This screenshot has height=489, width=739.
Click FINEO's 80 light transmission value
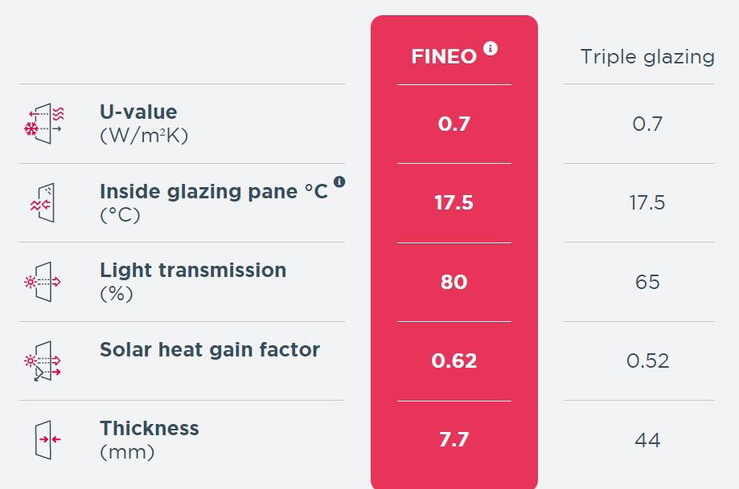(454, 283)
